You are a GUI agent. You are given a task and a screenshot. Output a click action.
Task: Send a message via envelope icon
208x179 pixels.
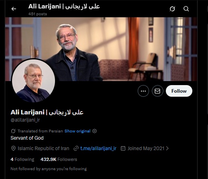tap(157, 91)
